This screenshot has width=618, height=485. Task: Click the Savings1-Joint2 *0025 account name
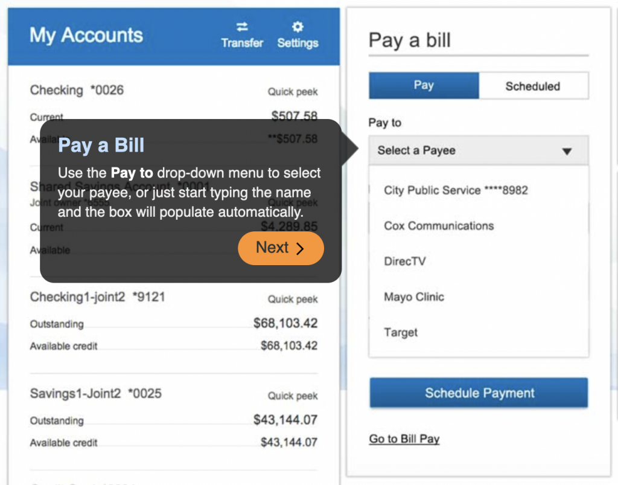[x=96, y=394]
